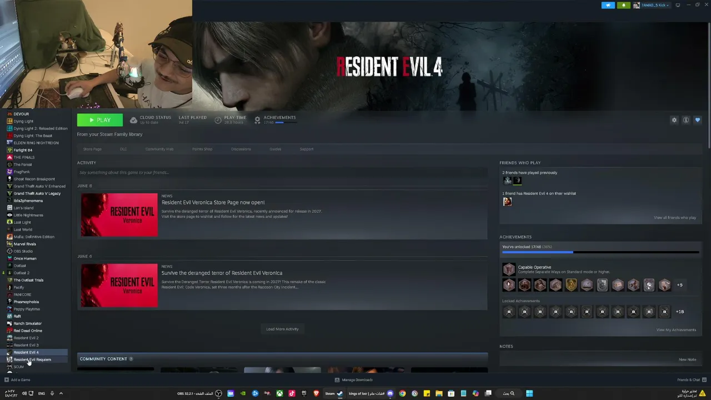Open Discord from the taskbar
Viewport: 711px width, 400px height.
click(390, 393)
